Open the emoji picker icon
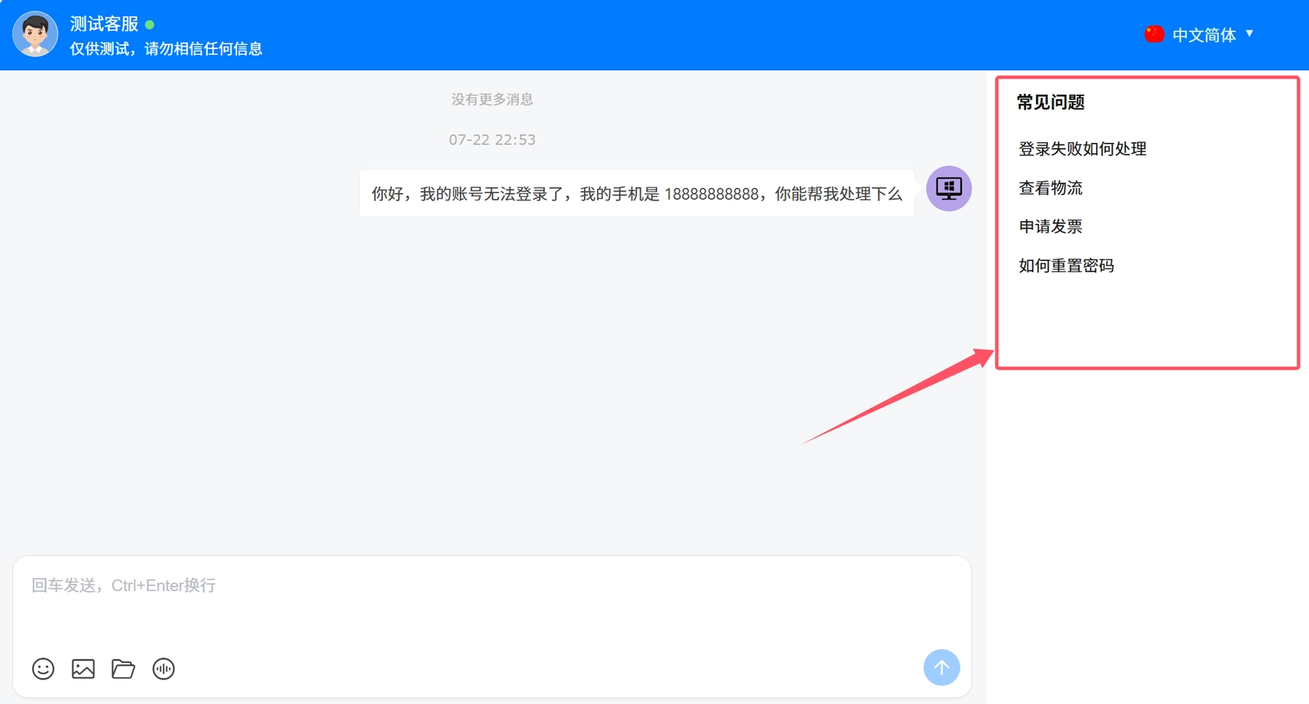Image resolution: width=1309 pixels, height=704 pixels. tap(43, 669)
